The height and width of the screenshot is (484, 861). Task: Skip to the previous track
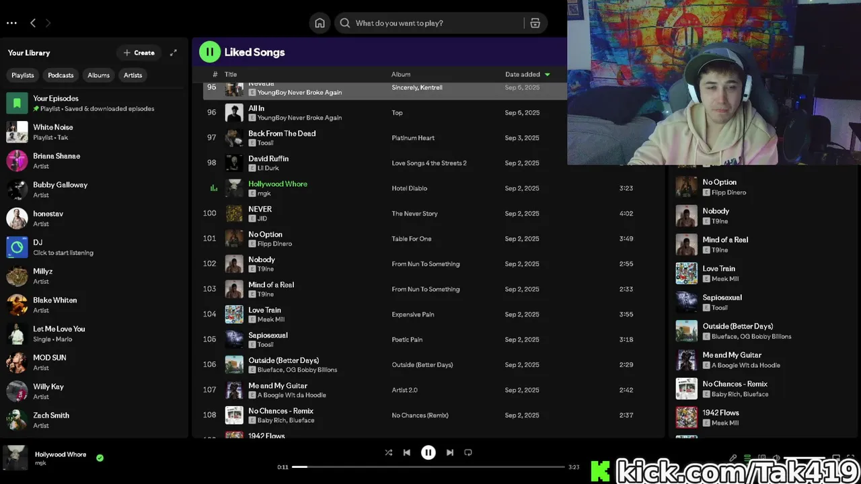[x=406, y=452]
